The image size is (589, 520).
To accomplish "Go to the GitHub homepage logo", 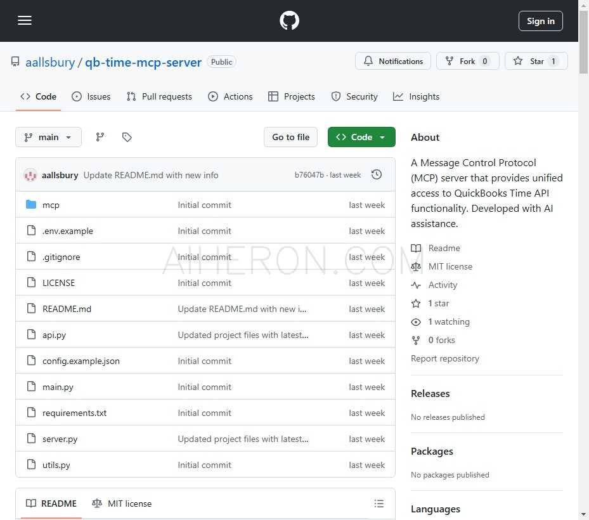I will click(289, 21).
